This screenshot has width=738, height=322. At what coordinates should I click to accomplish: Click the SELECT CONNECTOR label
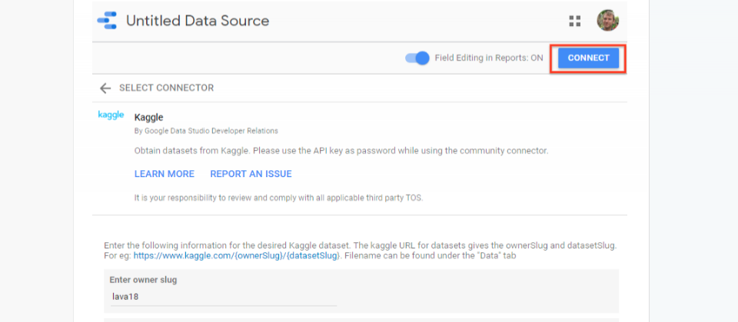[167, 87]
